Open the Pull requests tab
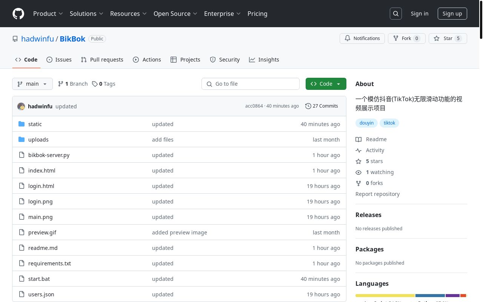The image size is (483, 302). point(102,60)
